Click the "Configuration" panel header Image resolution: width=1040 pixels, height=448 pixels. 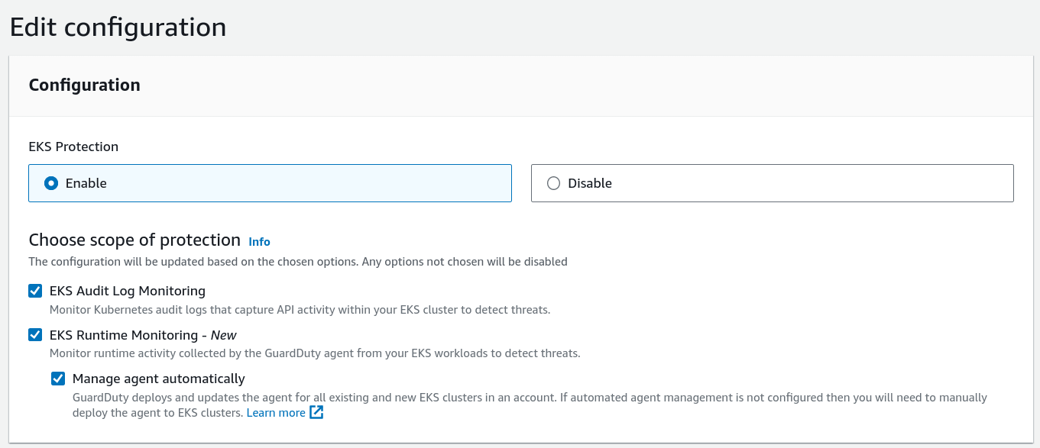(85, 85)
